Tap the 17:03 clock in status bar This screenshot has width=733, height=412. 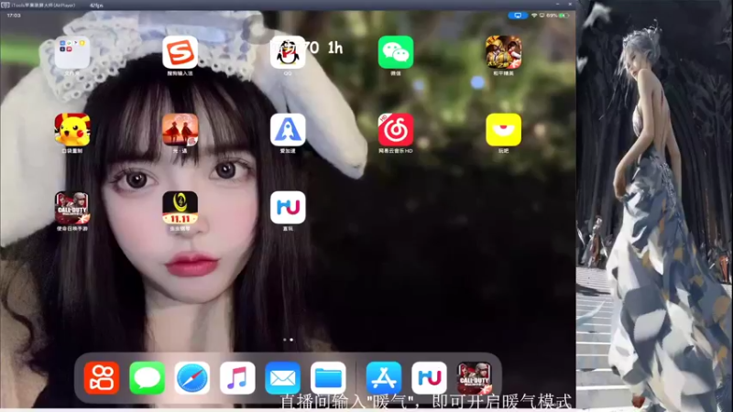14,16
